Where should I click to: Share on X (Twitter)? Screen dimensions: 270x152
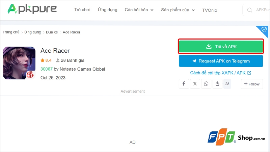click(x=195, y=84)
